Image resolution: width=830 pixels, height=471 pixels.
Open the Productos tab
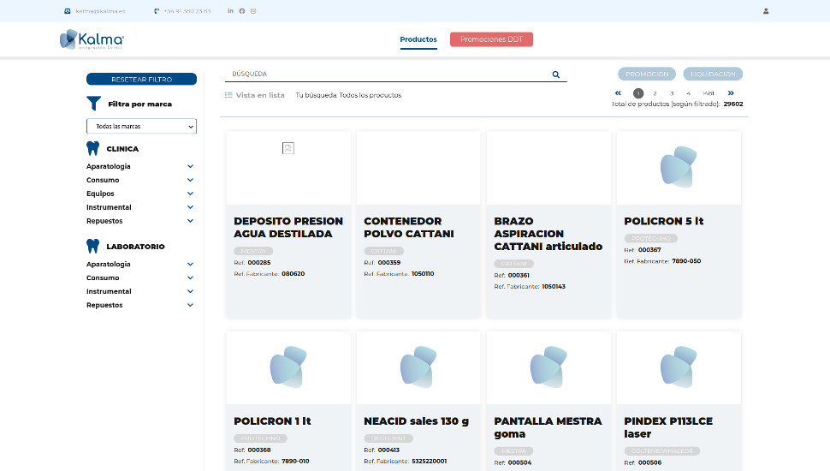(x=418, y=39)
